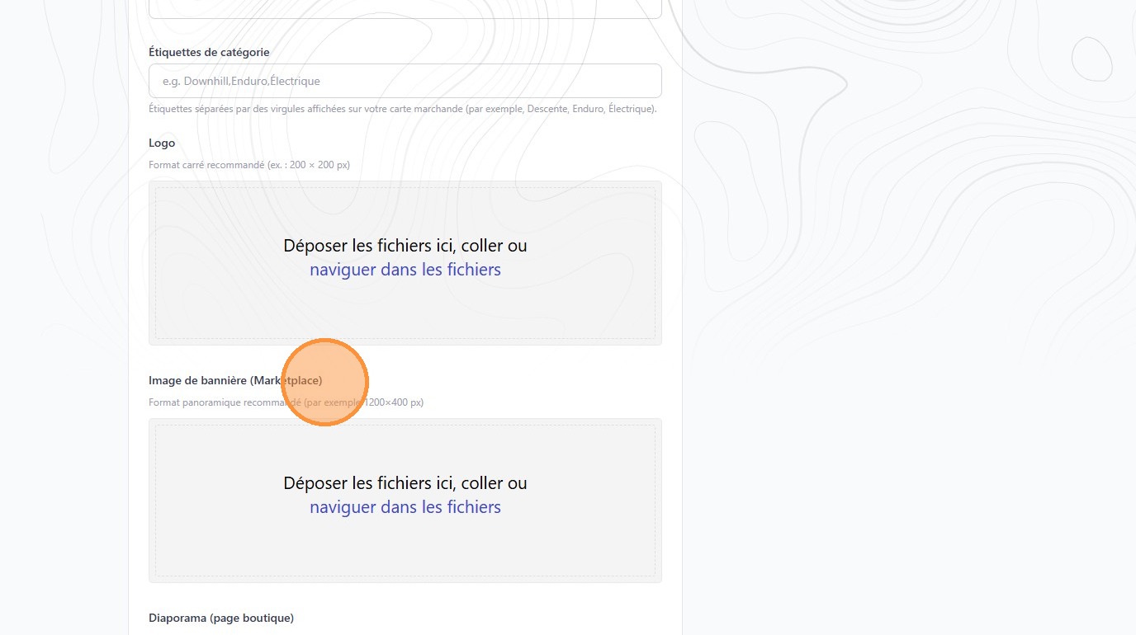Click the comma-separated tags helper text
Screen dimensions: 1136x635
(x=402, y=109)
